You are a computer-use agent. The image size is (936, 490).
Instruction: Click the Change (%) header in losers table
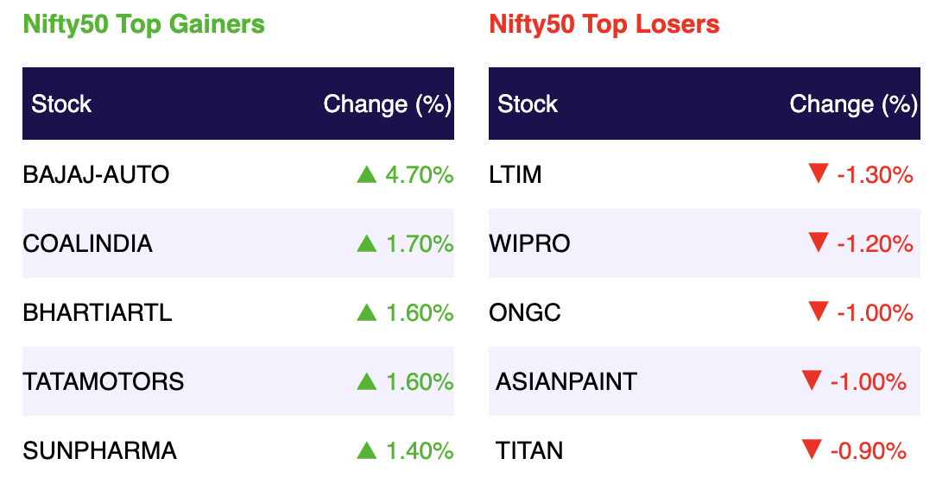tap(854, 104)
